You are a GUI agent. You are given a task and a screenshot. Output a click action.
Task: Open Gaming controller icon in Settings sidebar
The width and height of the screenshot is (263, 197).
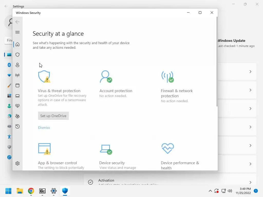click(9, 126)
